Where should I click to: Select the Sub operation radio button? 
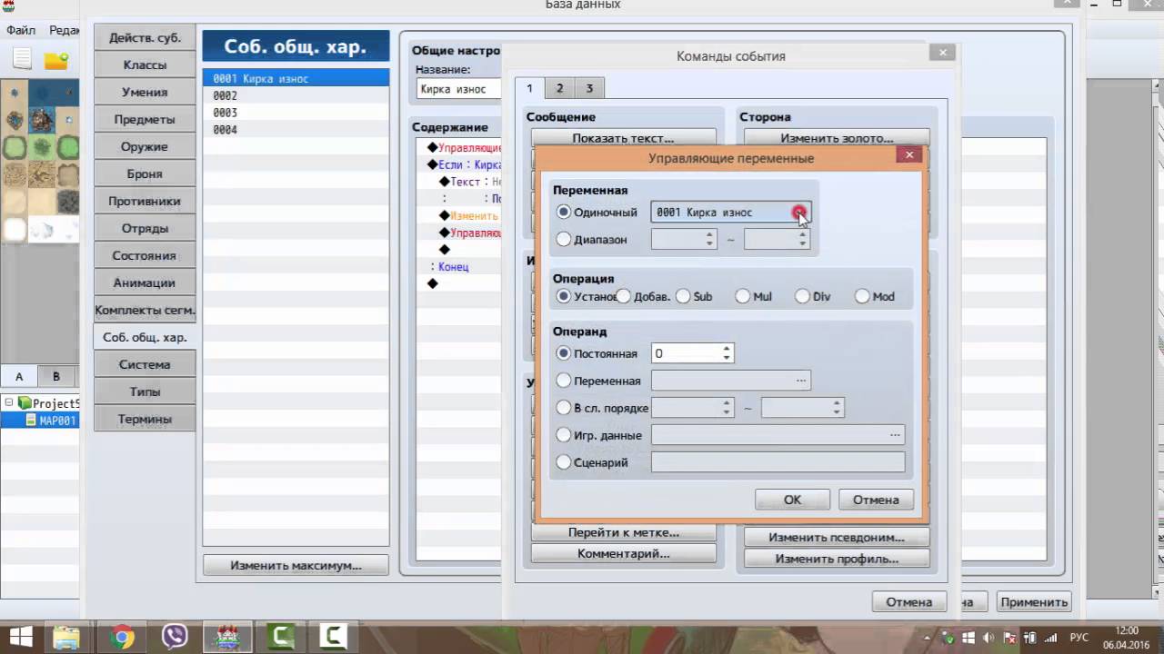[683, 296]
